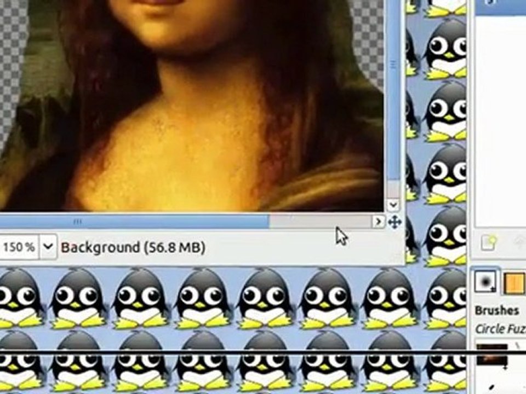This screenshot has height=394, width=526.
Task: Click the Background (56.8 MB) status text
Action: (x=133, y=247)
